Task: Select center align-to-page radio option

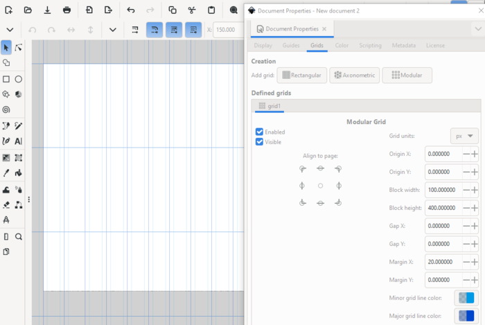Action: (x=320, y=186)
